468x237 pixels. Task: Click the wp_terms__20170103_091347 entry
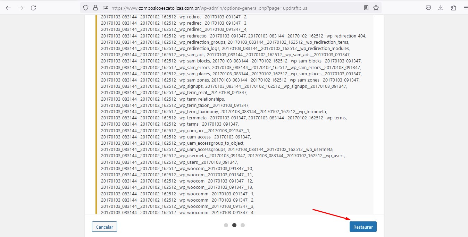(169, 124)
